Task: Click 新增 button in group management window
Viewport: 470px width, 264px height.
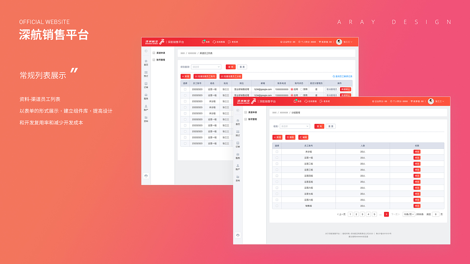Action: click(277, 137)
